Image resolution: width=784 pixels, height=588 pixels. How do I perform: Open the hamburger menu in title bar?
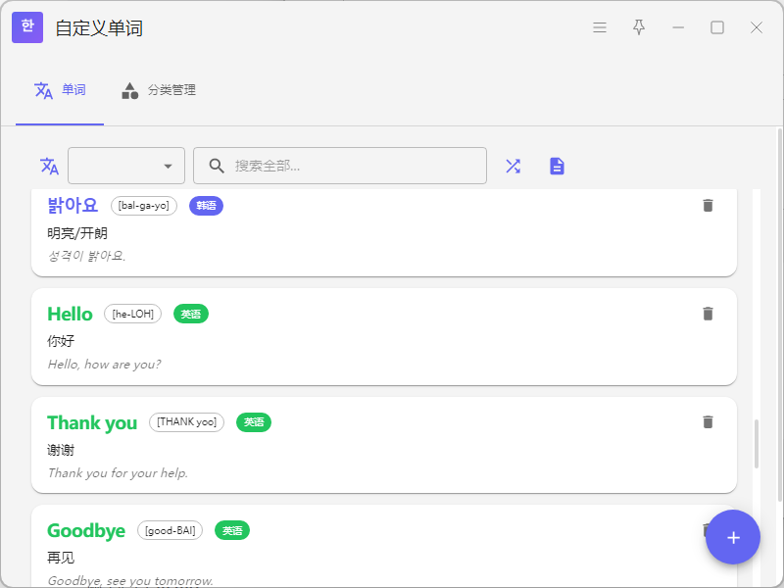[600, 27]
